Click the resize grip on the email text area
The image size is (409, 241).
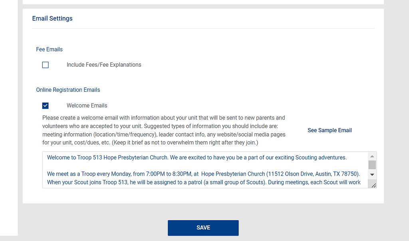point(373,184)
